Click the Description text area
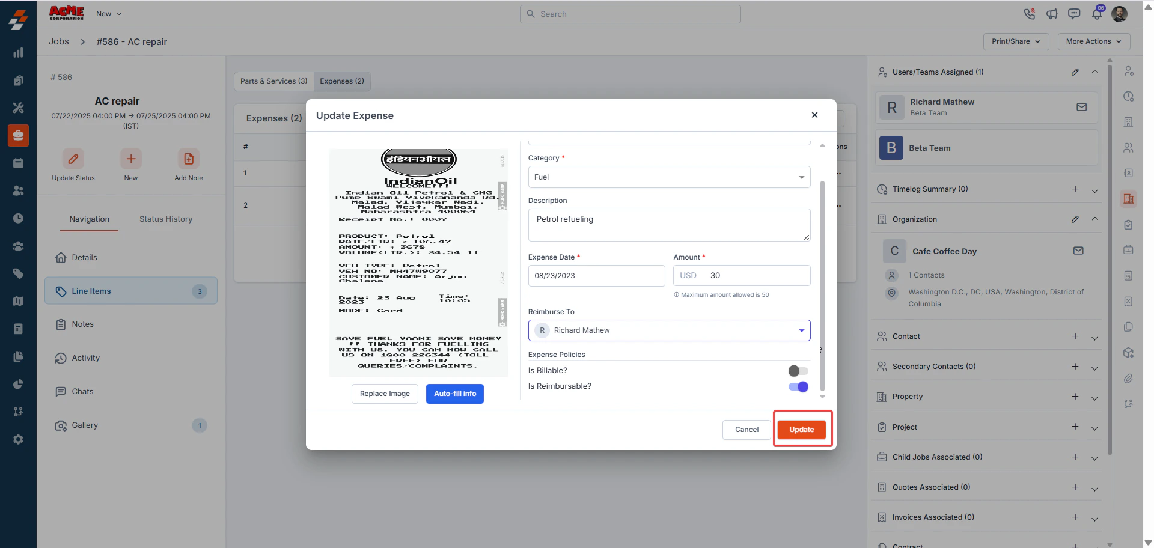This screenshot has height=548, width=1154. coord(669,225)
